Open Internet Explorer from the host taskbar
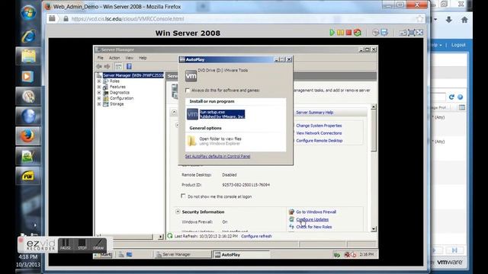The width and height of the screenshot is (488, 274). pyautogui.click(x=28, y=36)
